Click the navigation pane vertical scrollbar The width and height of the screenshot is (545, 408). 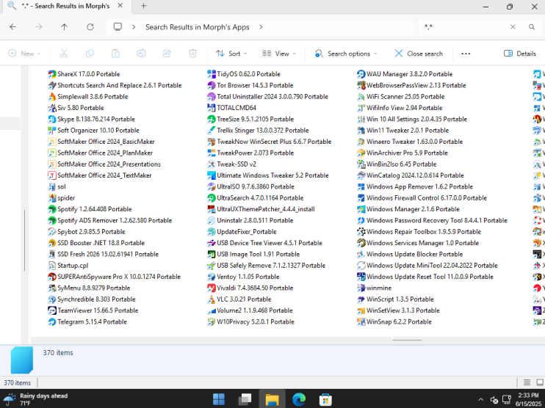tap(24, 240)
